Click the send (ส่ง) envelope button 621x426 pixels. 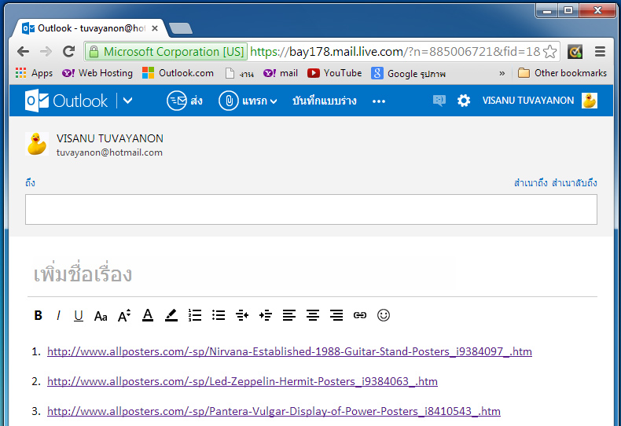(x=185, y=101)
